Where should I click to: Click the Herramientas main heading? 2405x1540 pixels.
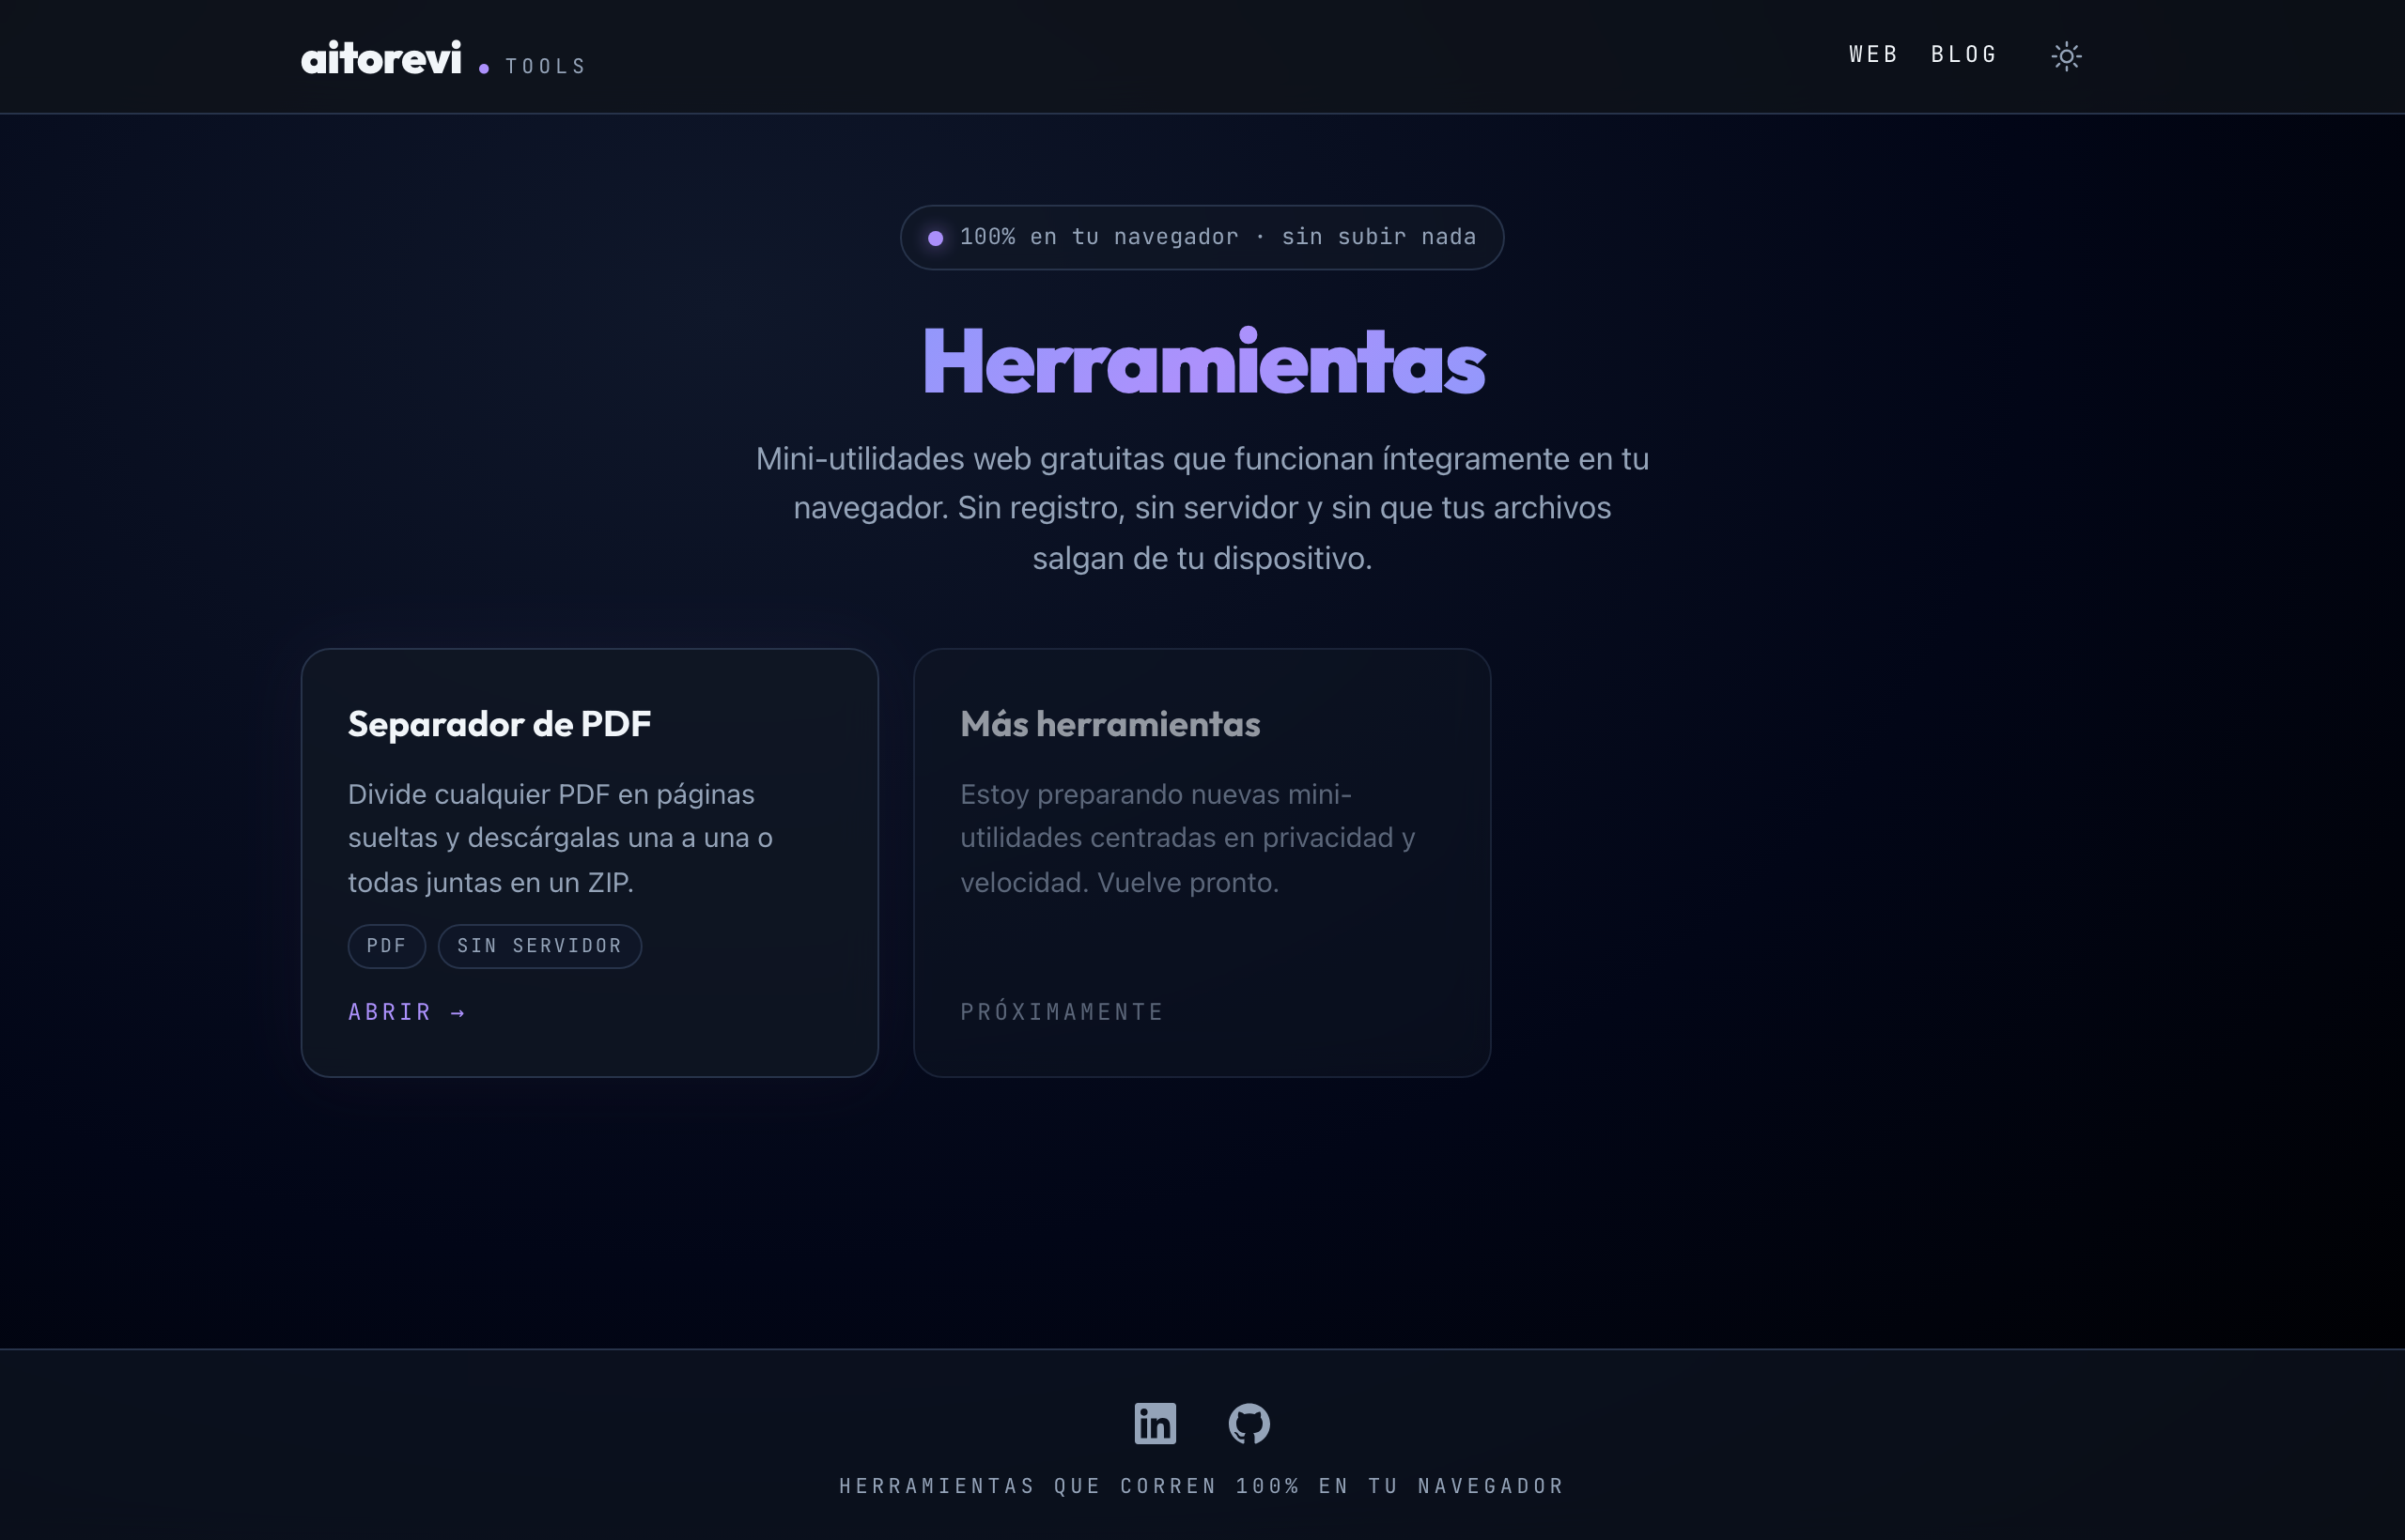(1203, 362)
